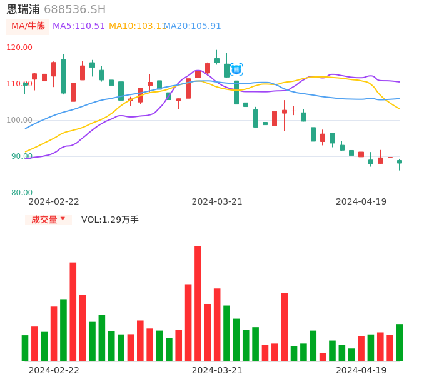Toggle the MA/牛熊 indicator button

28,26
